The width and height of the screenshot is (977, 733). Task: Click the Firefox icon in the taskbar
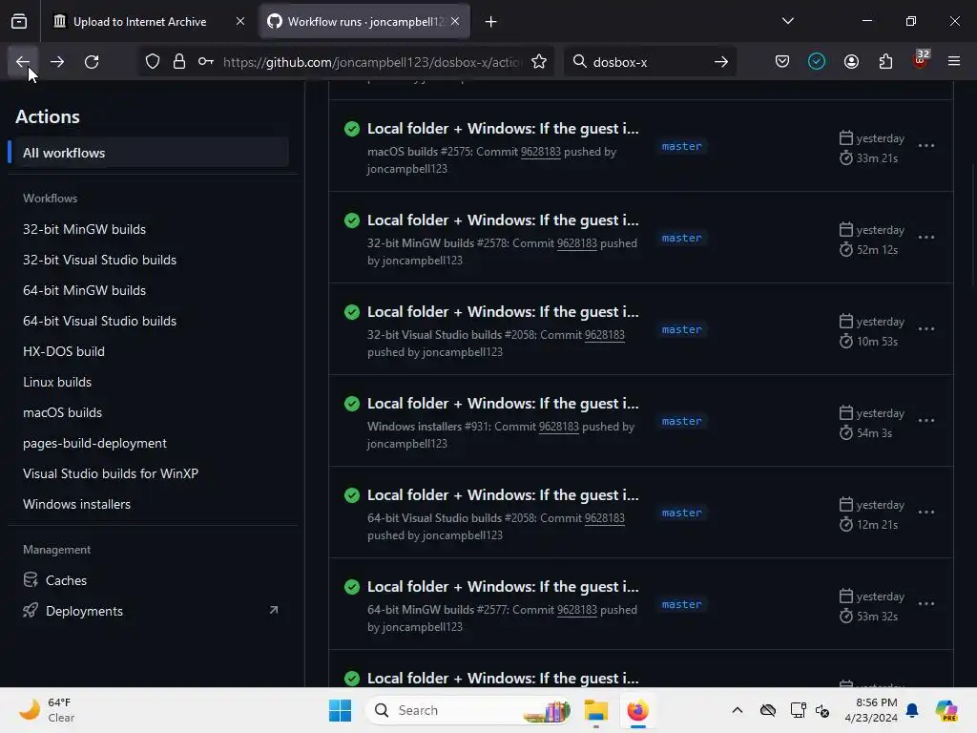[x=637, y=710]
